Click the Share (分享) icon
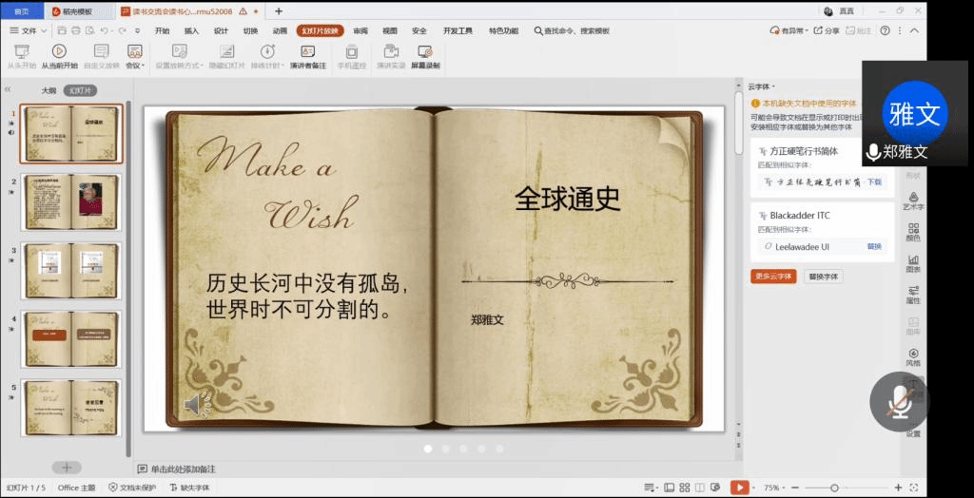The width and height of the screenshot is (974, 498). 826,30
